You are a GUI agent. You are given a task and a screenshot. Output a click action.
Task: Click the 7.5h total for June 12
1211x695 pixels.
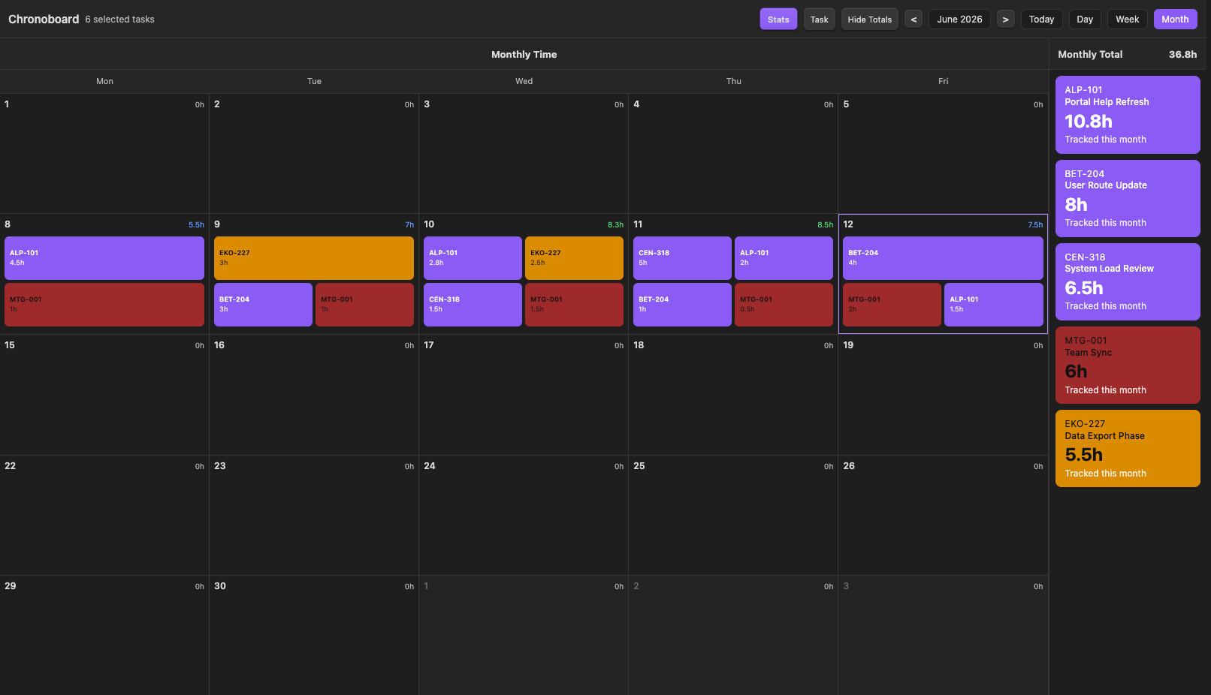tap(1035, 225)
